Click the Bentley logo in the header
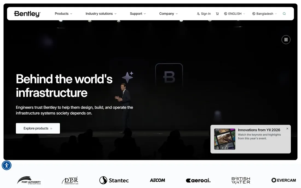Viewport: 301px width, 188px height. [27, 14]
